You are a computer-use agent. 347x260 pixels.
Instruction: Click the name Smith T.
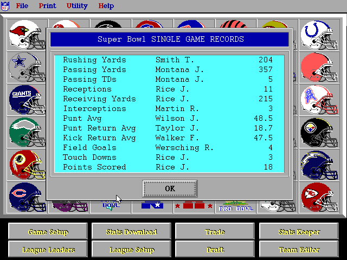click(x=175, y=60)
